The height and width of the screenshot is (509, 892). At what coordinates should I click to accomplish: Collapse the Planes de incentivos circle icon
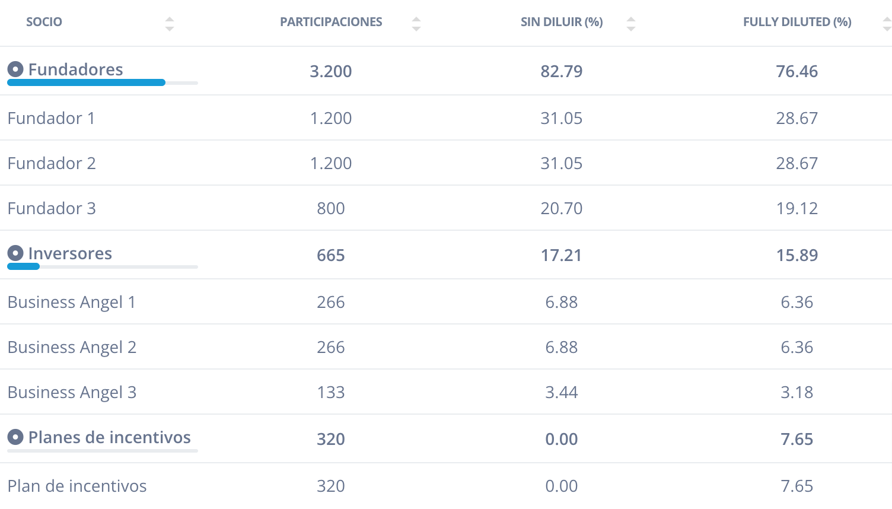[15, 437]
